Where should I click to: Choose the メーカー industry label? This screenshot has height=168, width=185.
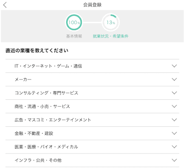[x=23, y=79]
